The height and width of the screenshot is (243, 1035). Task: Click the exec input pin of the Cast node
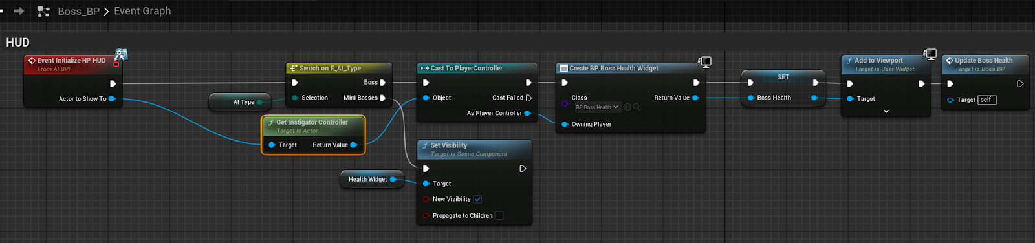click(x=426, y=83)
